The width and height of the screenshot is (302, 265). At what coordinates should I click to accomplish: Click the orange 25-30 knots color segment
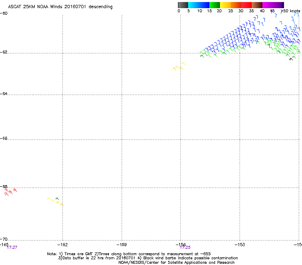pos(236,5)
